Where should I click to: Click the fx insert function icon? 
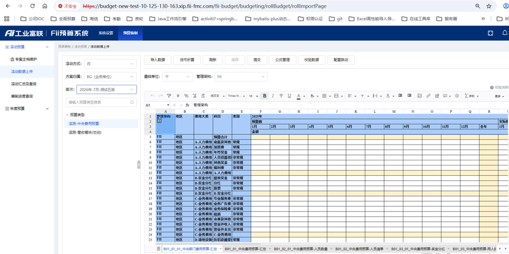pyautogui.click(x=187, y=105)
